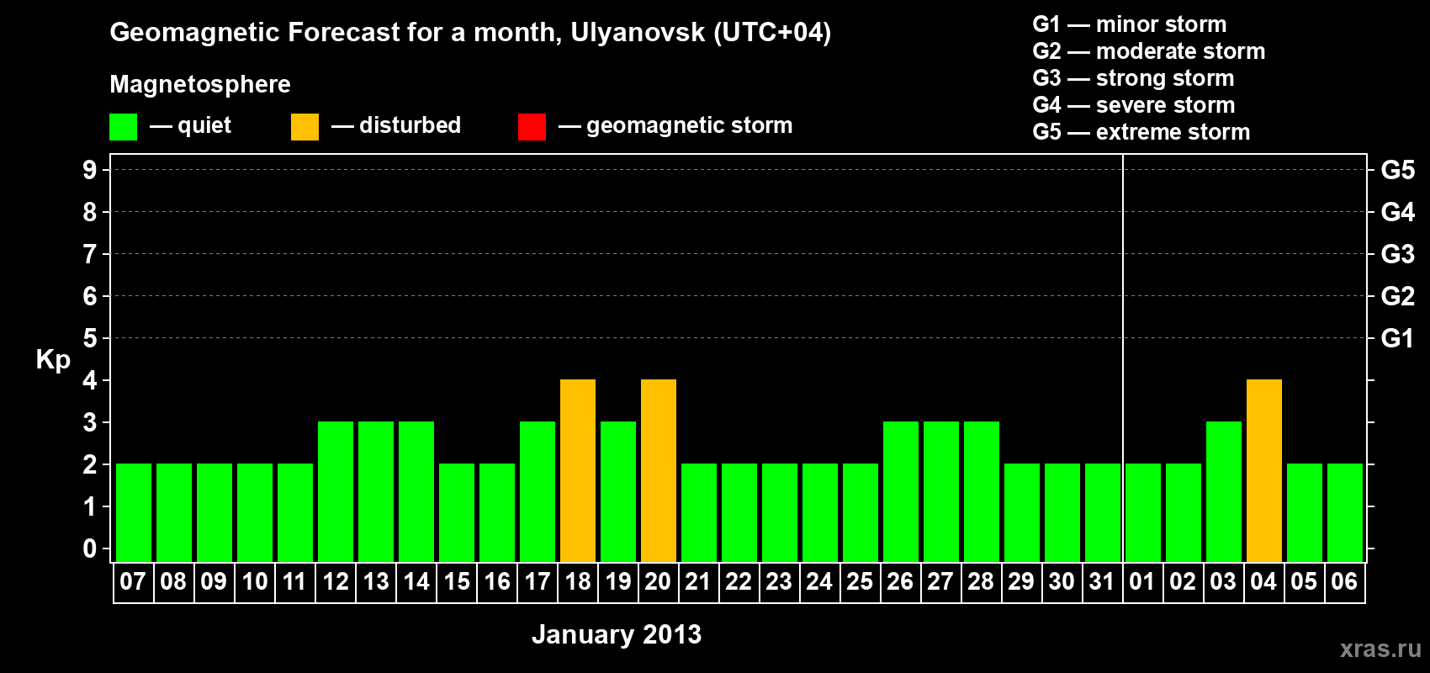1430x673 pixels.
Task: Click the Magnetosphere heading
Action: tap(200, 85)
